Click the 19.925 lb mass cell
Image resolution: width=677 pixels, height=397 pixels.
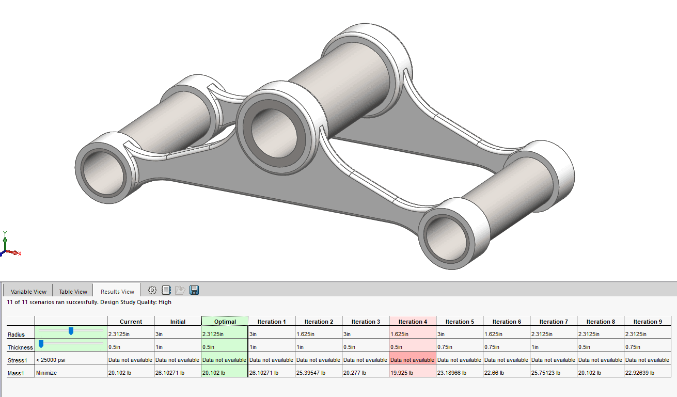tap(413, 372)
